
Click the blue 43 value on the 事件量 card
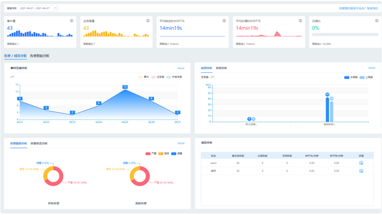coord(10,28)
